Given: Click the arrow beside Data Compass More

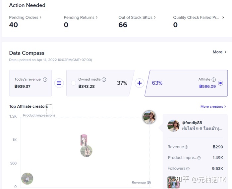Looking at the screenshot, I should point(225,52).
